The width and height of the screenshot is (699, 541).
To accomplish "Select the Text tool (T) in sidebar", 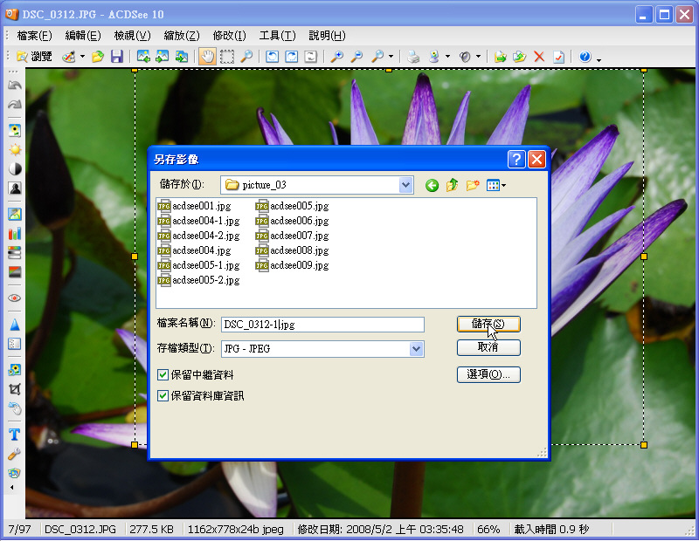I will point(14,435).
